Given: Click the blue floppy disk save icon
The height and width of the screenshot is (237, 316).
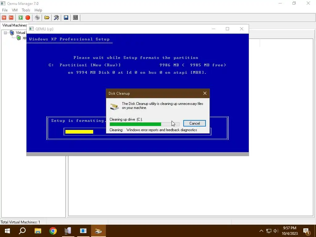Looking at the screenshot, I should click(66, 18).
